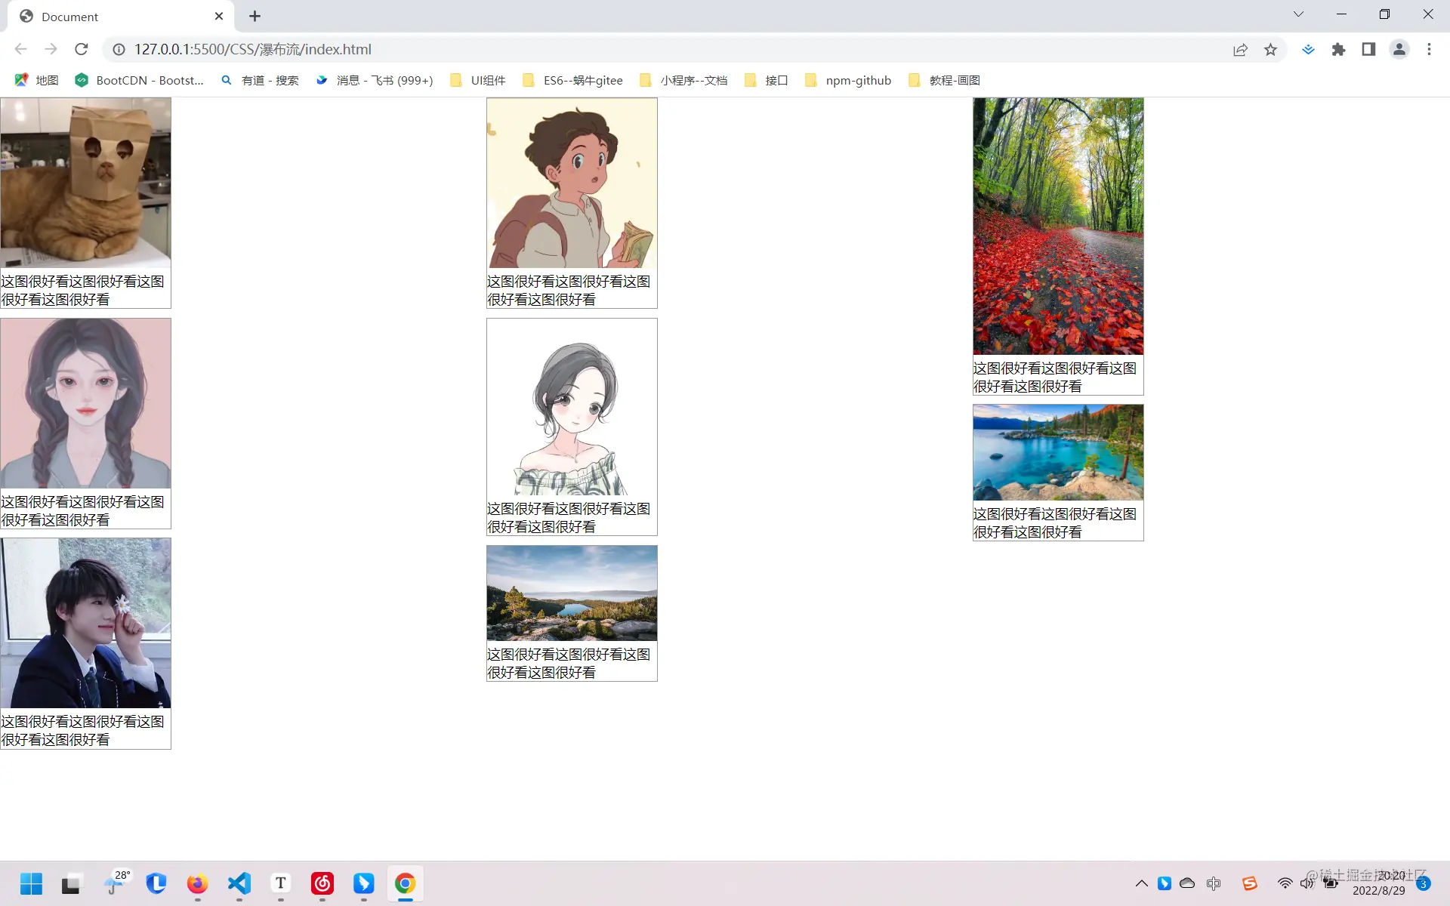Open the UI组件 bookmark folder
This screenshot has height=906, width=1450.
tap(477, 80)
